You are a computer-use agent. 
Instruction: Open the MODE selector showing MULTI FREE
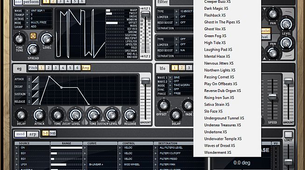click(27, 23)
